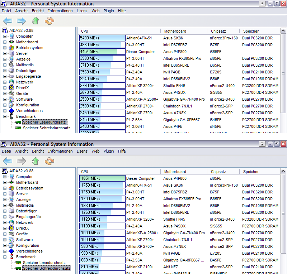Click scrollbar up arrow in upper window list

coord(283,31)
